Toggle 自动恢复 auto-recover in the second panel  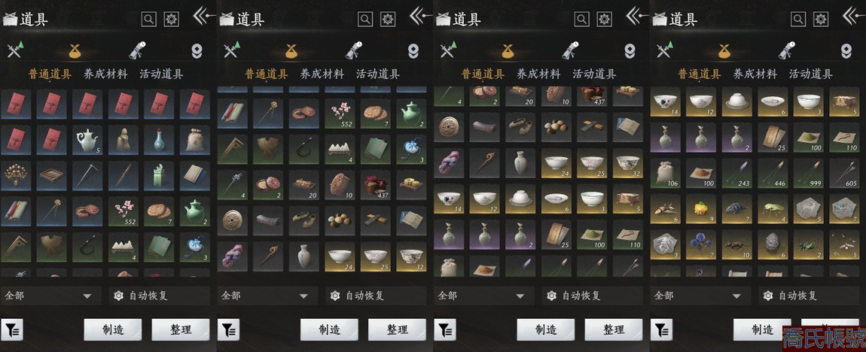tap(358, 296)
